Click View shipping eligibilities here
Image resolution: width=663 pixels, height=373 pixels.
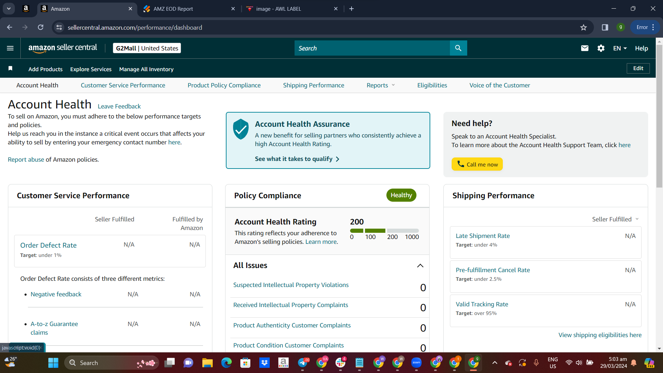click(x=600, y=335)
